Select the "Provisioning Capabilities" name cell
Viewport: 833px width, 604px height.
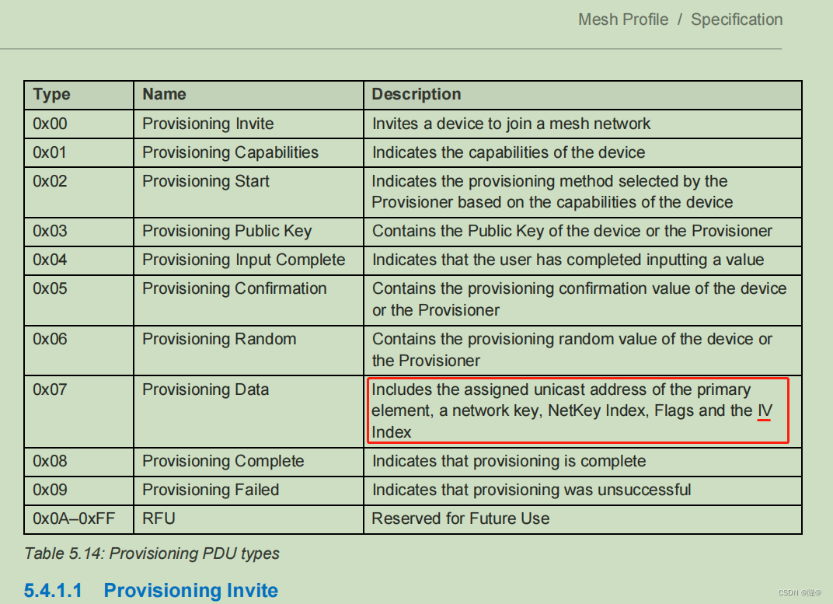(x=230, y=152)
